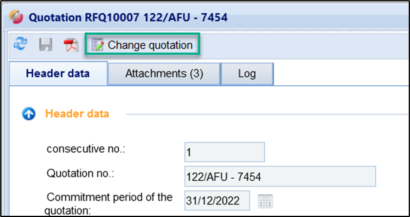Collapse the Header data section arrow
The image size is (410, 217).
29,114
